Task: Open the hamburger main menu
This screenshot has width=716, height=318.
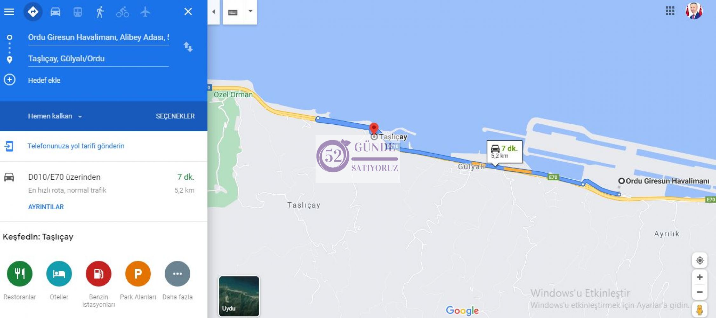Action: pyautogui.click(x=9, y=12)
